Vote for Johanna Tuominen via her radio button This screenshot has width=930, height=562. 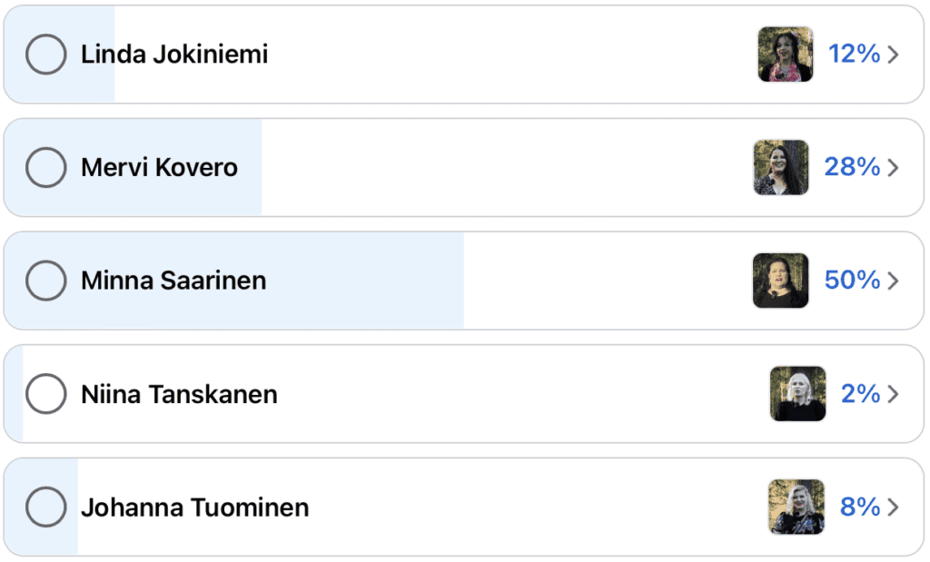pyautogui.click(x=45, y=507)
